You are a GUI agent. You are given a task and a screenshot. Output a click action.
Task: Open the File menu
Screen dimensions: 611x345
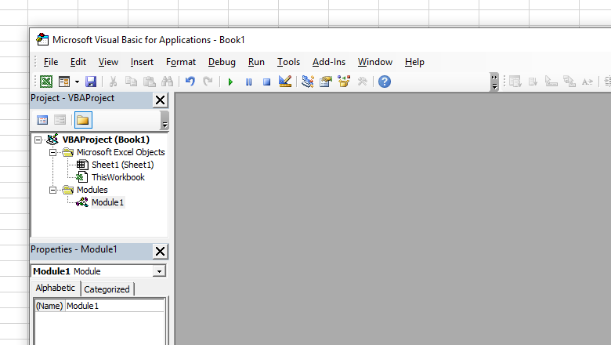click(x=51, y=62)
